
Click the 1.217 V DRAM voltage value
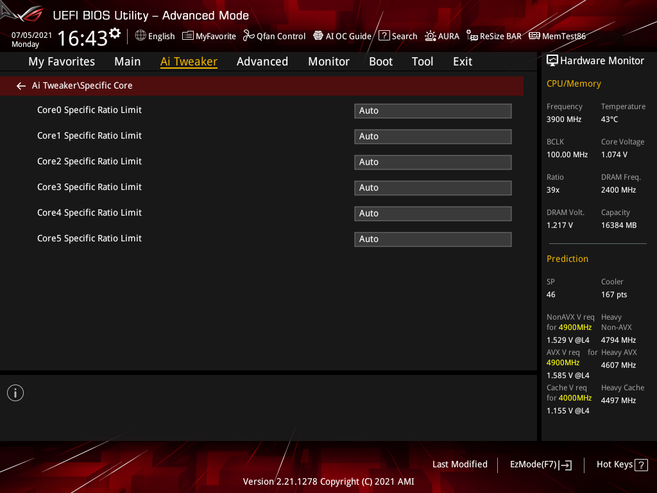click(x=559, y=225)
